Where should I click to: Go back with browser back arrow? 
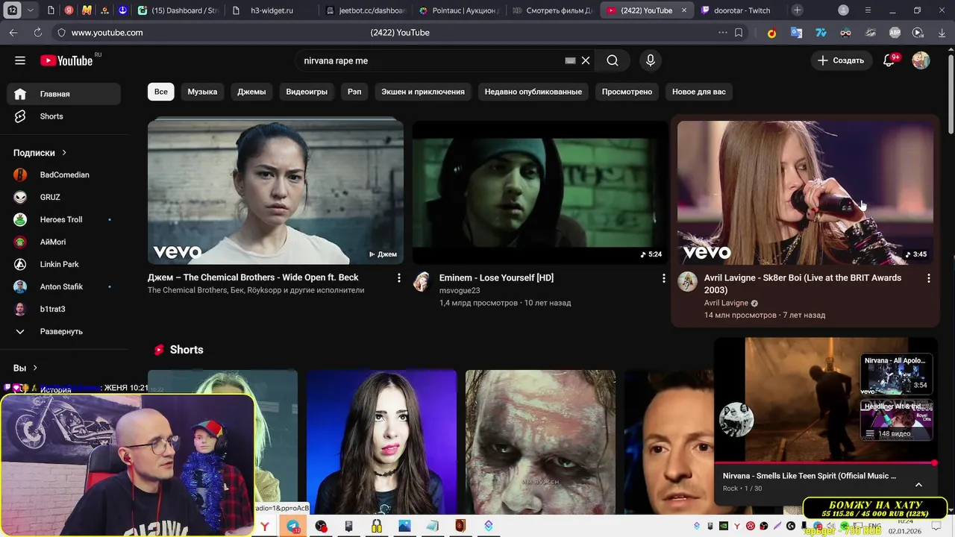pos(13,33)
